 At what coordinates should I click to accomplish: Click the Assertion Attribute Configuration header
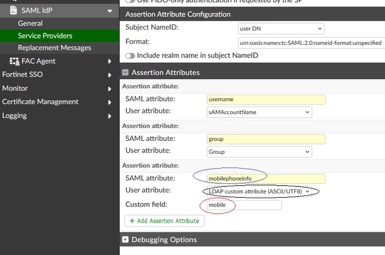(x=178, y=14)
